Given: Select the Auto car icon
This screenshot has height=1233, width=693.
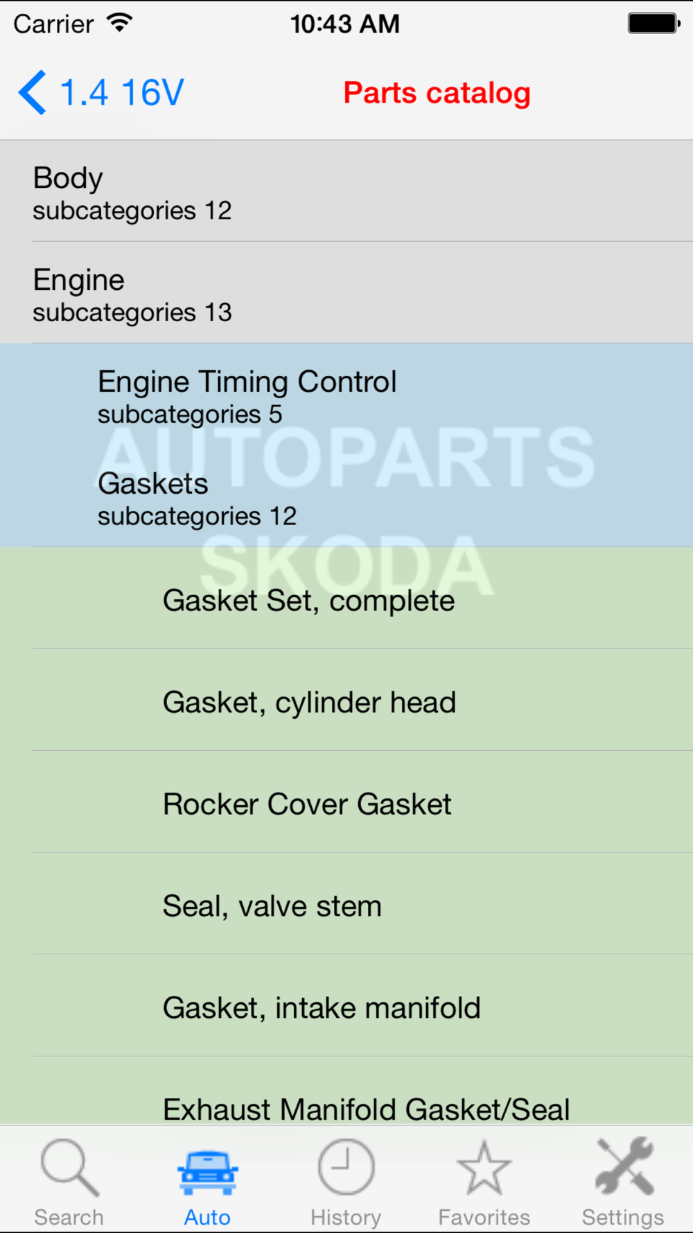Looking at the screenshot, I should point(208,1173).
